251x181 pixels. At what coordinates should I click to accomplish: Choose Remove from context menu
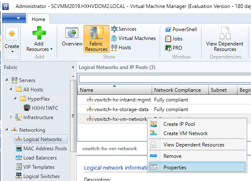click(197, 156)
